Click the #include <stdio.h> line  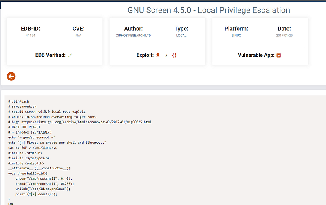pyautogui.click(x=25, y=153)
